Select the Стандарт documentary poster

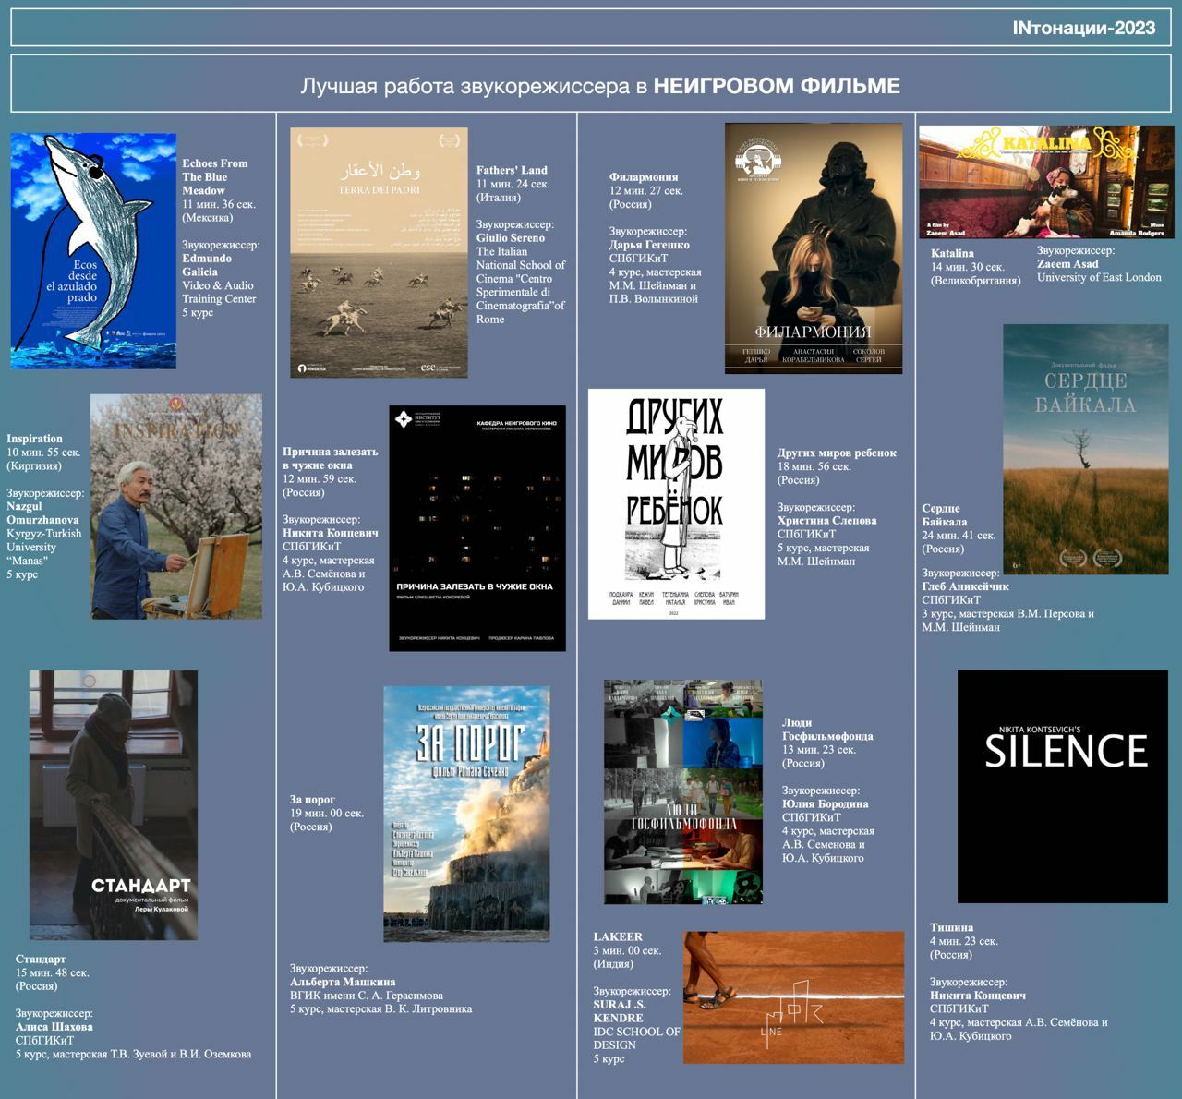114,805
